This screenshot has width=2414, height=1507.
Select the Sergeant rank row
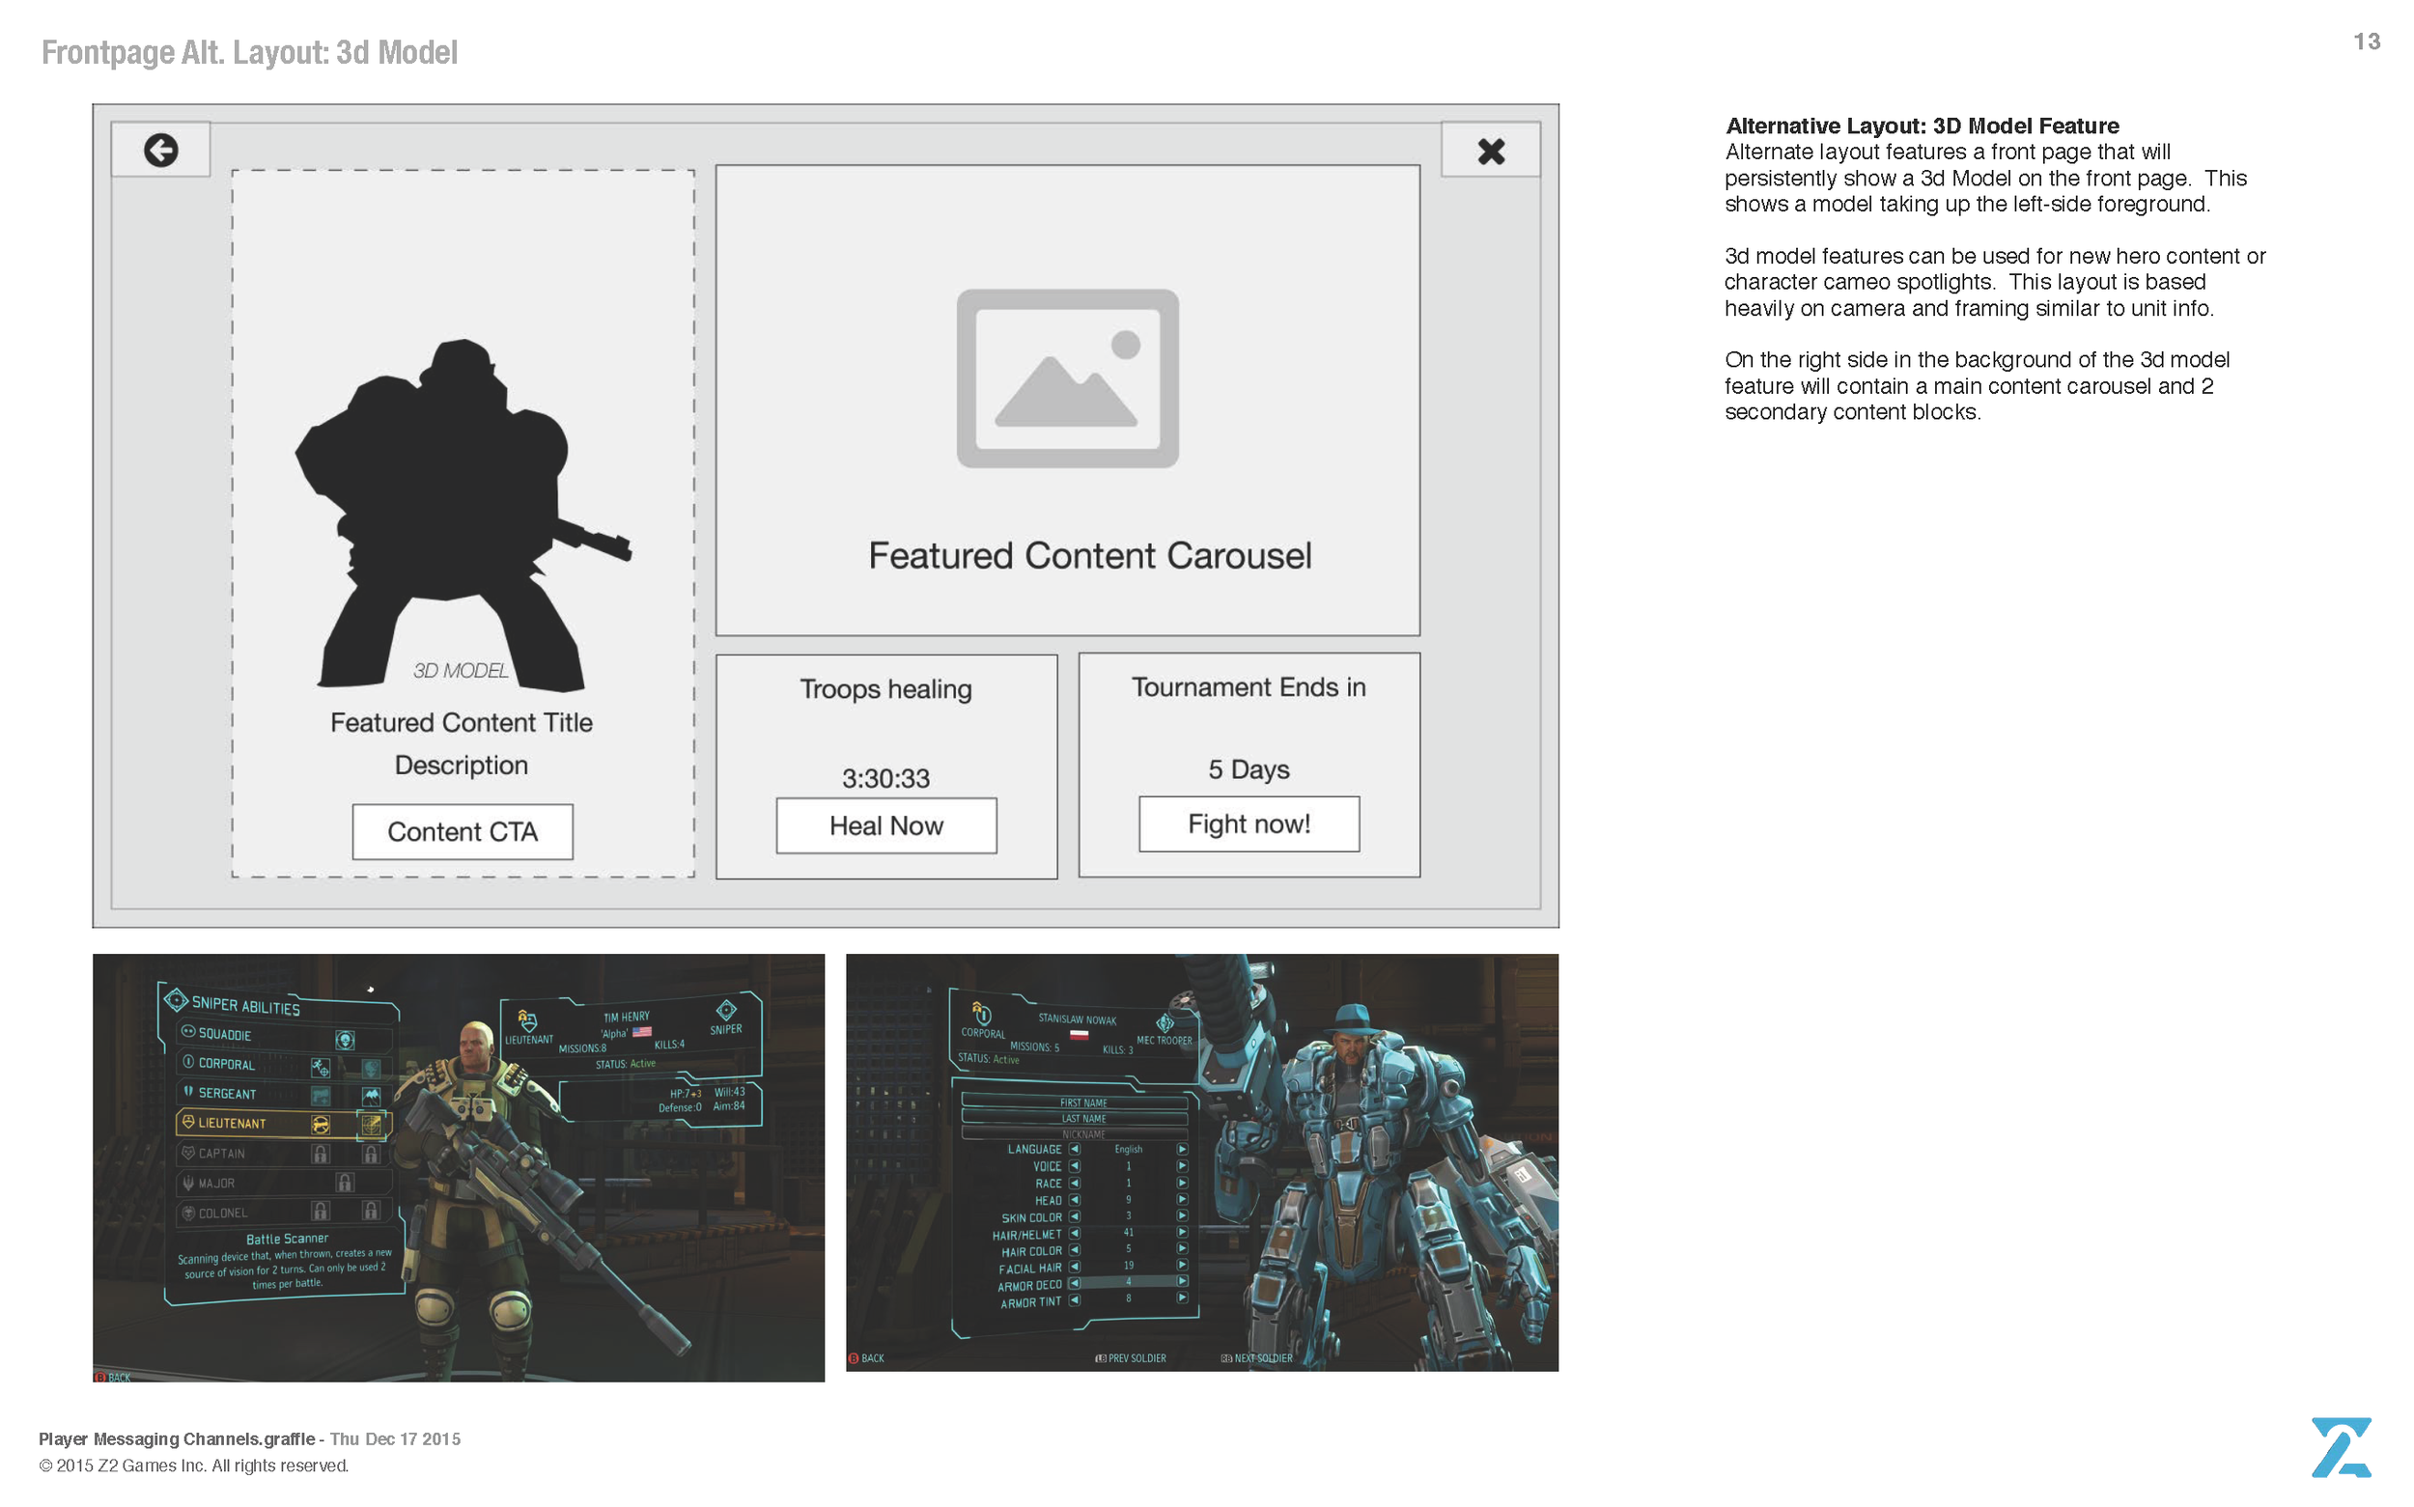(284, 1095)
